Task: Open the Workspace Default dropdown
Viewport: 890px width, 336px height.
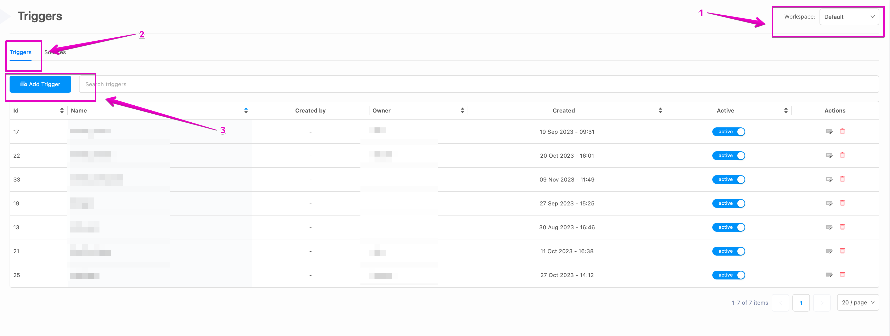Action: click(849, 17)
